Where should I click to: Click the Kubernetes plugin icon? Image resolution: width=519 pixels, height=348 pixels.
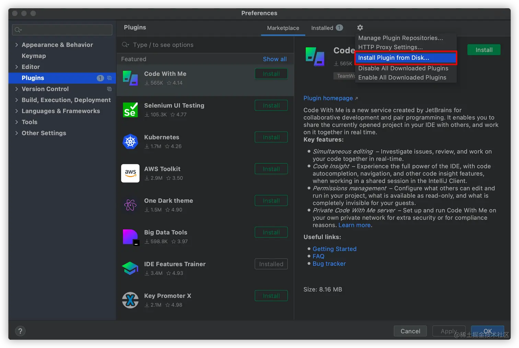tap(130, 141)
